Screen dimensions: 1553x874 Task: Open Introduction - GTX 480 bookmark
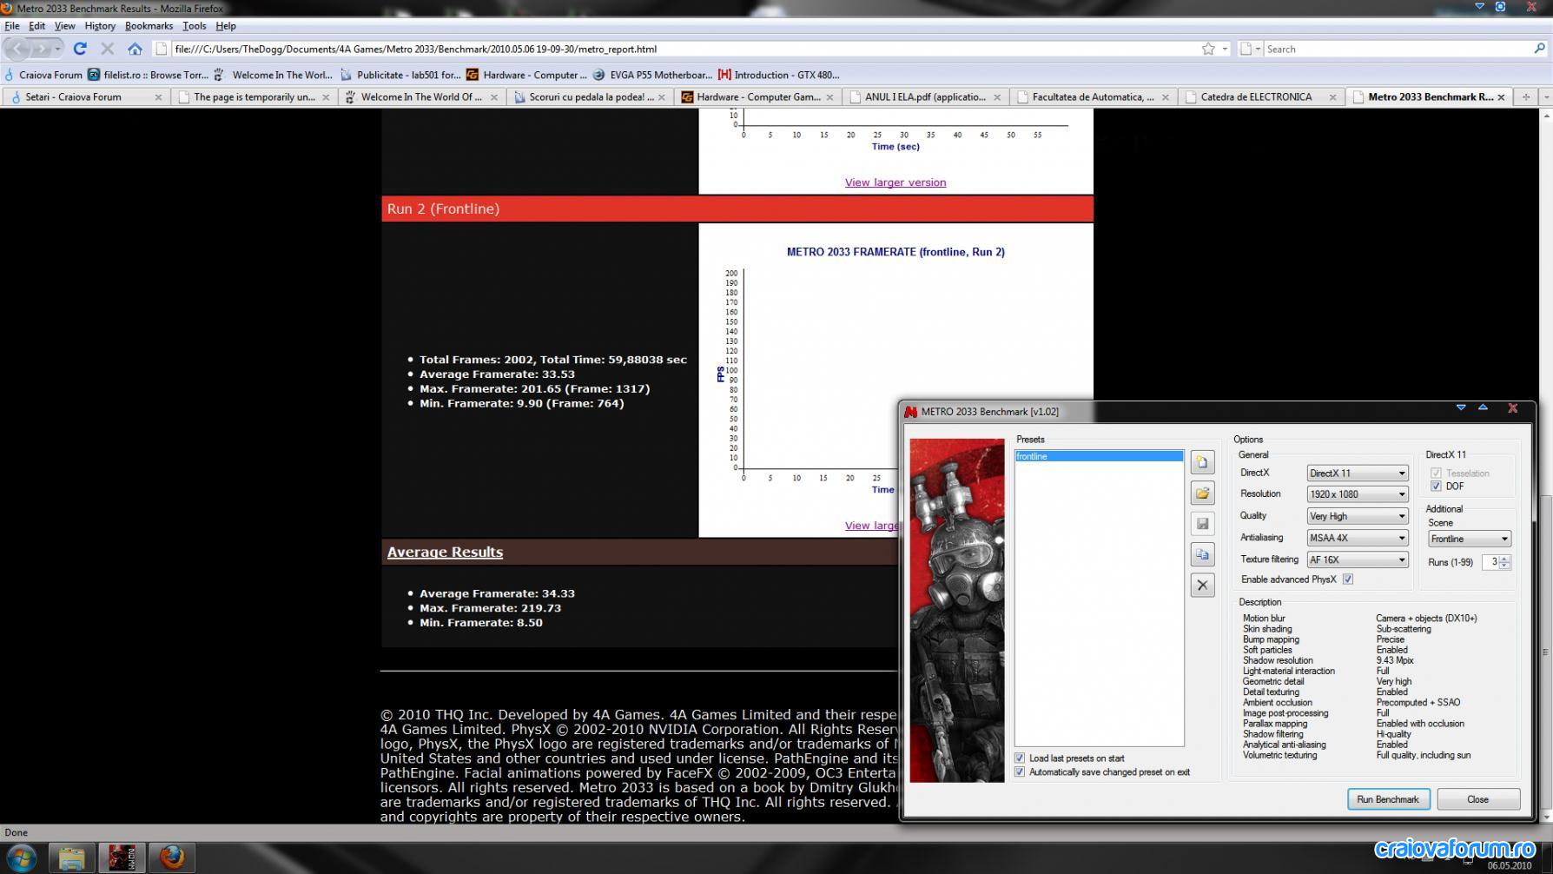tap(779, 75)
